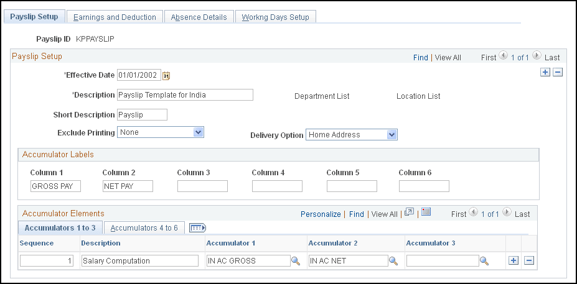Image resolution: width=577 pixels, height=284 pixels.
Task: Look up Accumulator 2 element
Action: [x=393, y=261]
